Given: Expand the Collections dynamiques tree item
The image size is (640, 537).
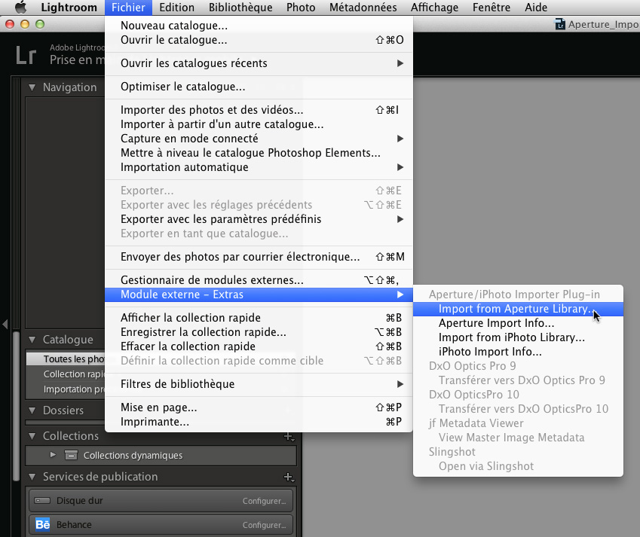Looking at the screenshot, I should [x=53, y=454].
